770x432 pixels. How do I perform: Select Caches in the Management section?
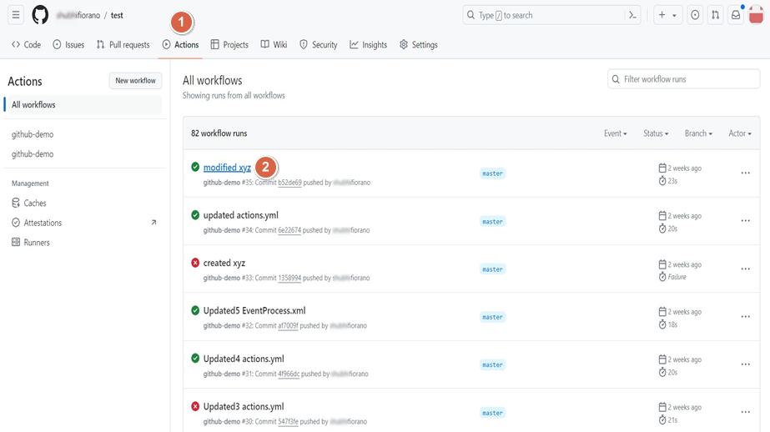click(x=35, y=203)
